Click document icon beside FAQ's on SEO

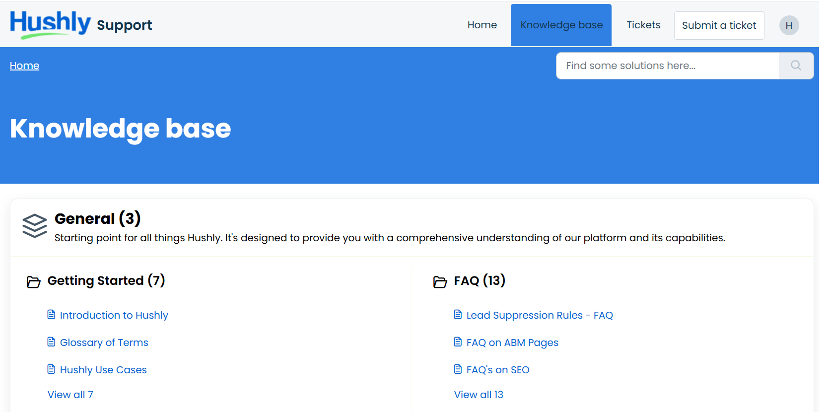458,369
